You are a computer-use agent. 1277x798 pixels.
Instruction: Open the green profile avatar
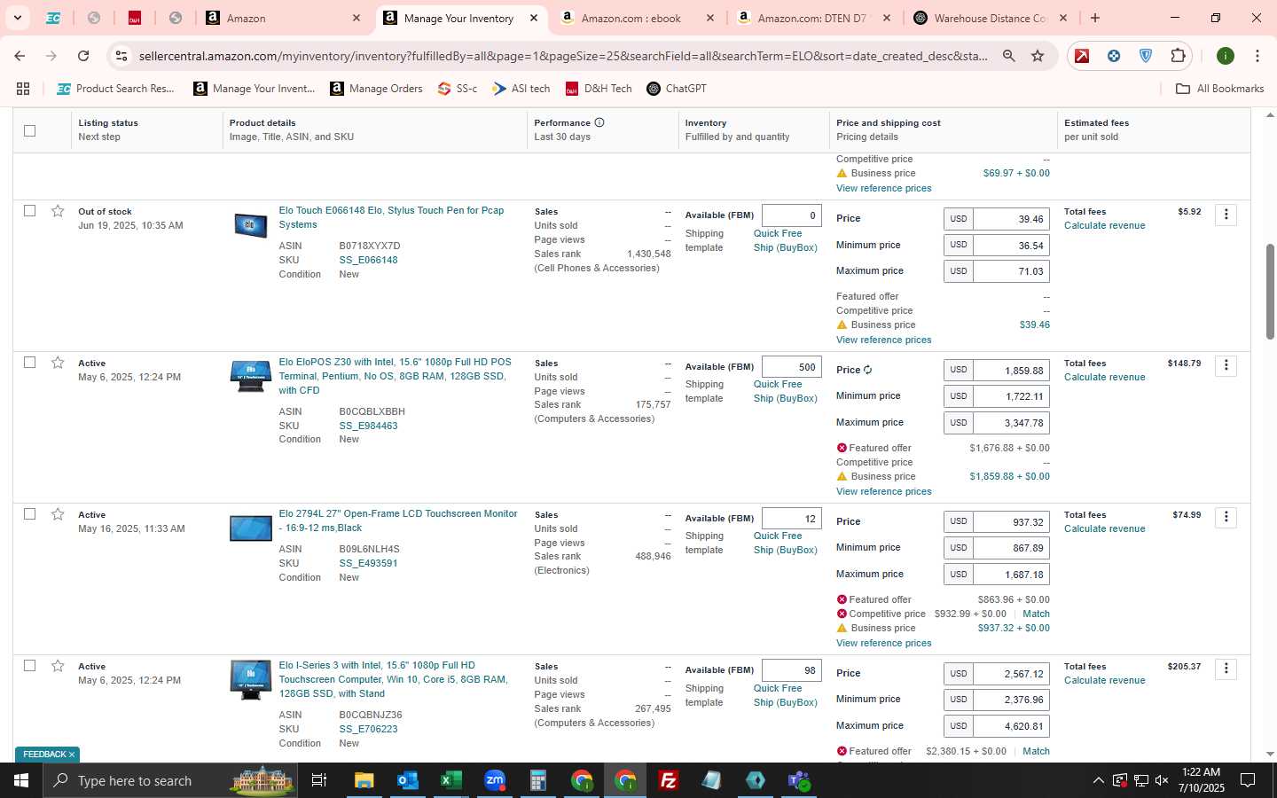pyautogui.click(x=1226, y=56)
